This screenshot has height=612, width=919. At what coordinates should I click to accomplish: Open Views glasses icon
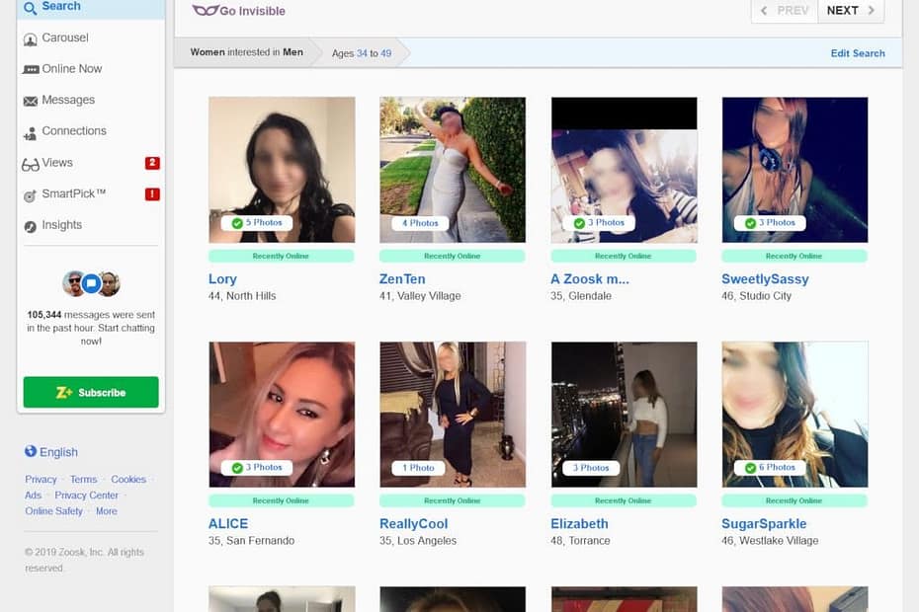click(x=31, y=164)
